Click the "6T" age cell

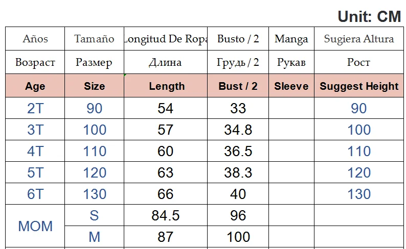[x=35, y=194]
